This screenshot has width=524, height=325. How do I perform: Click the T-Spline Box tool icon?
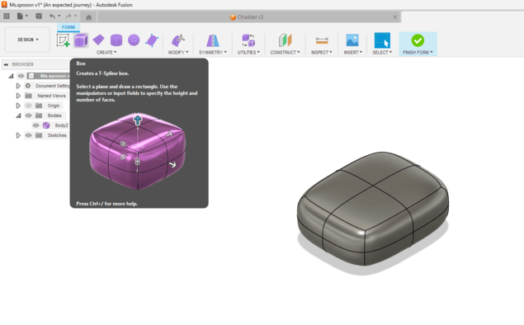click(x=81, y=40)
